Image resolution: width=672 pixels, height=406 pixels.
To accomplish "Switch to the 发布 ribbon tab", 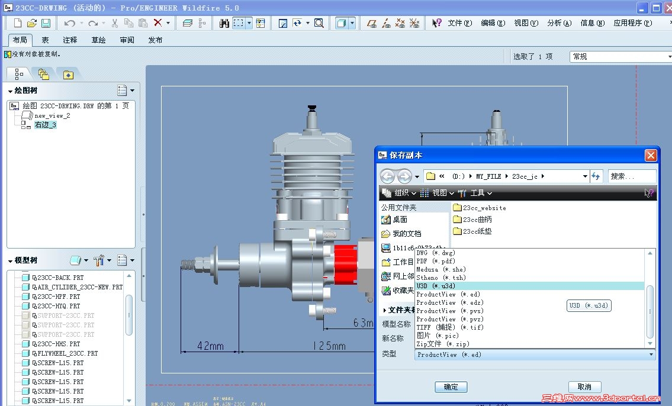I will (155, 40).
